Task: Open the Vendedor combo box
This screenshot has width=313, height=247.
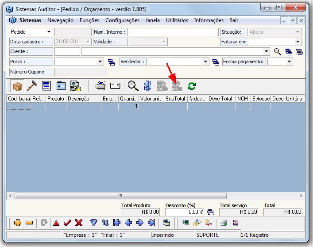Action: point(205,62)
